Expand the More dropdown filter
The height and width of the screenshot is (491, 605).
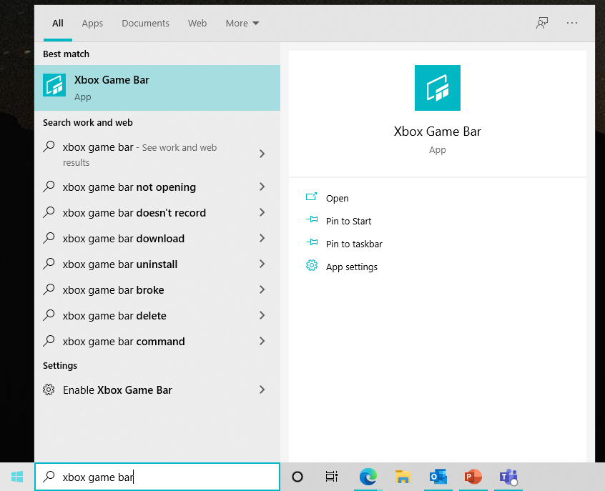[x=242, y=23]
